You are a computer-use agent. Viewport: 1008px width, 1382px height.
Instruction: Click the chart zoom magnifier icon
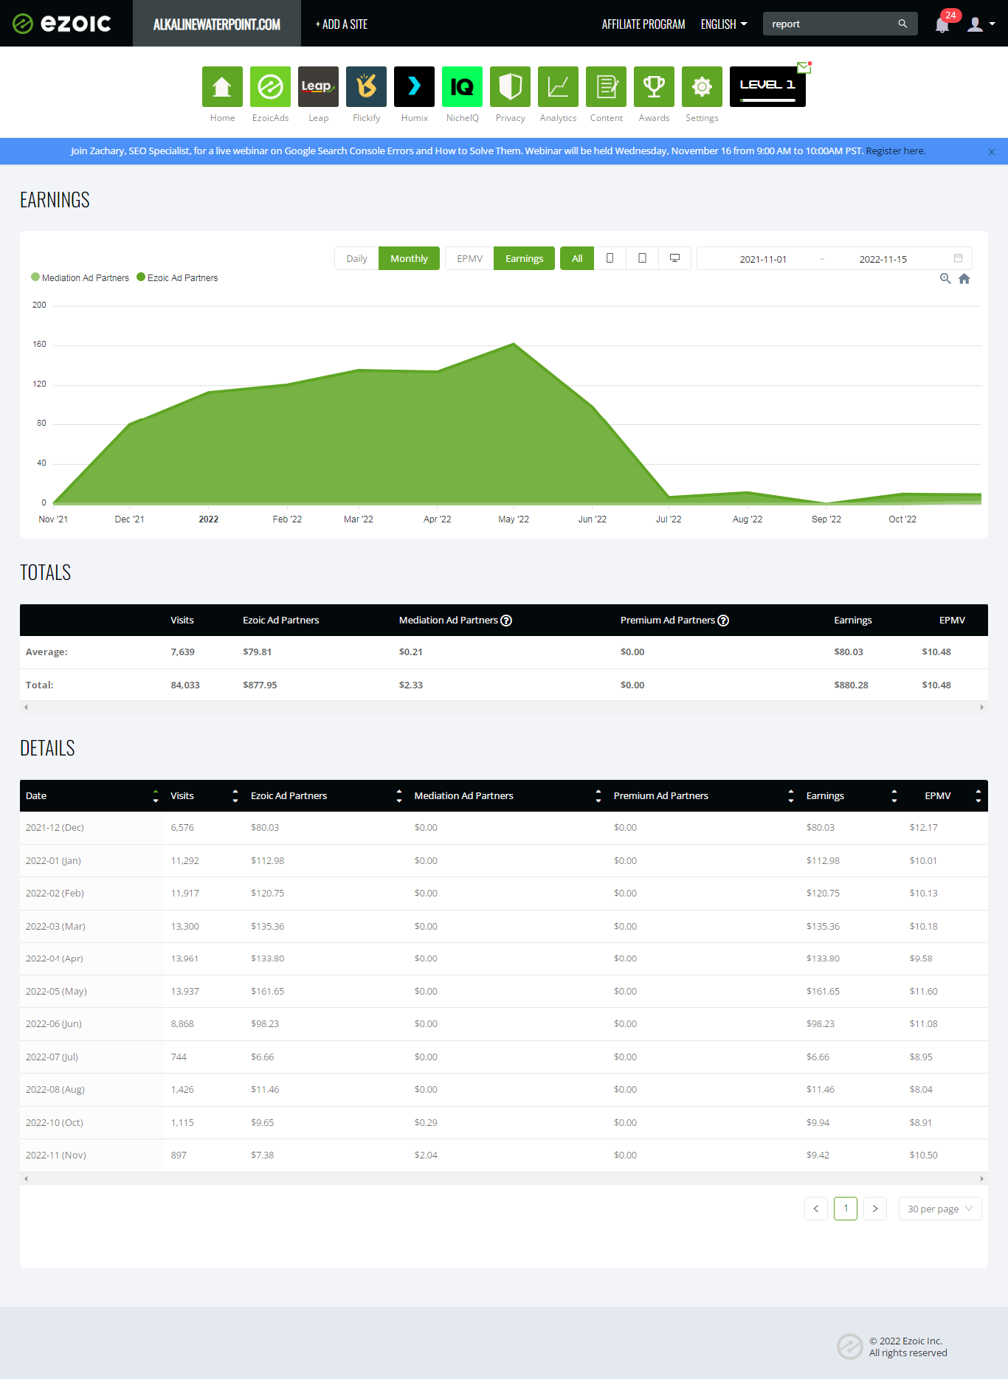(945, 278)
